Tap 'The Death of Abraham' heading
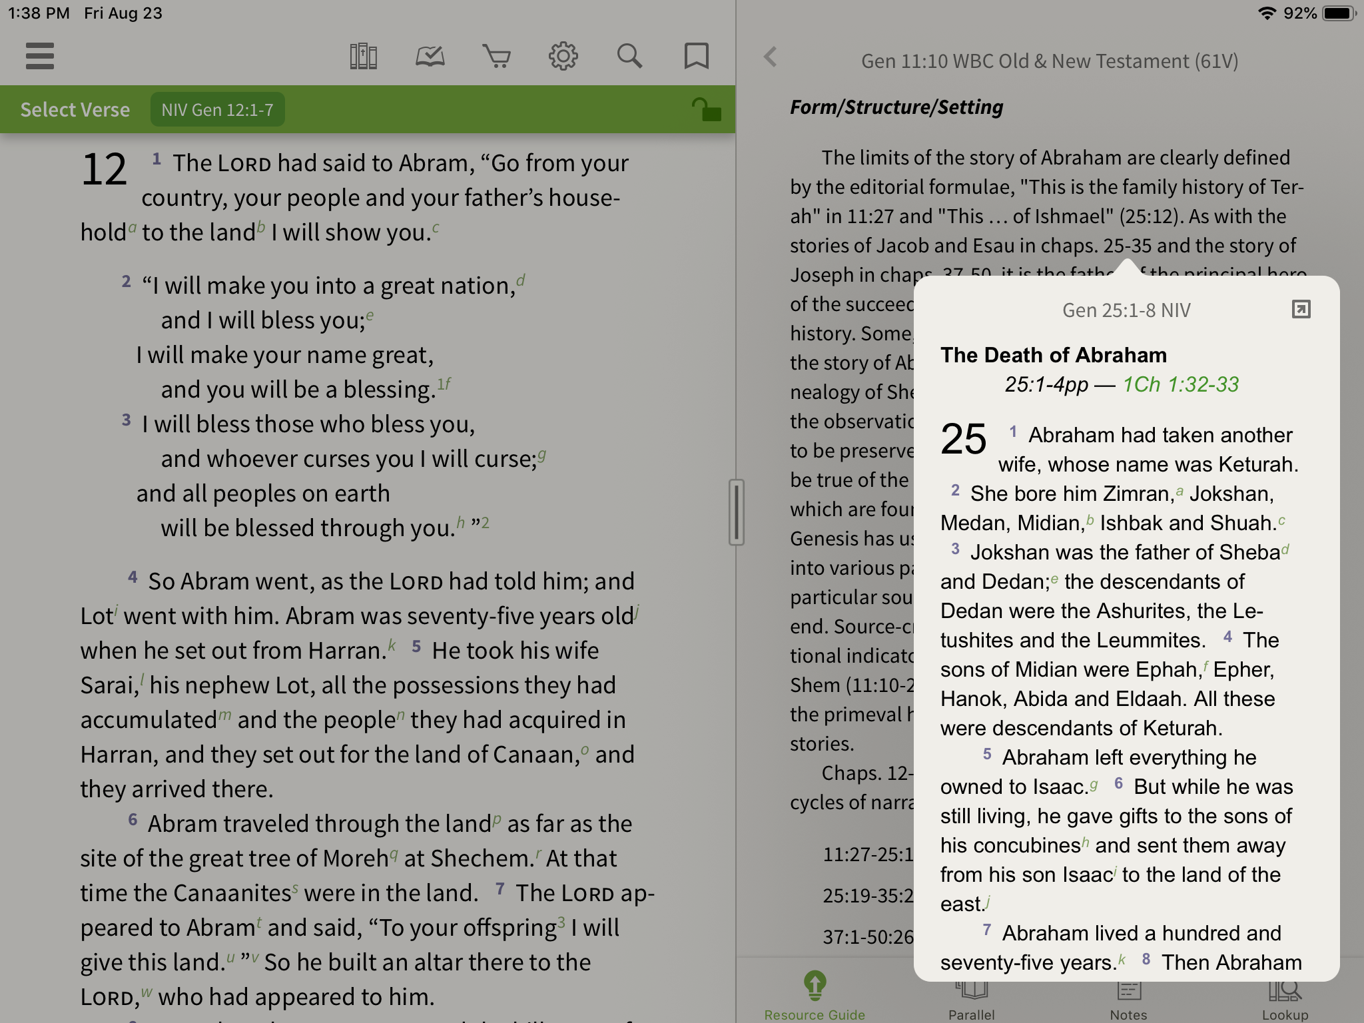The width and height of the screenshot is (1364, 1023). click(x=1054, y=355)
